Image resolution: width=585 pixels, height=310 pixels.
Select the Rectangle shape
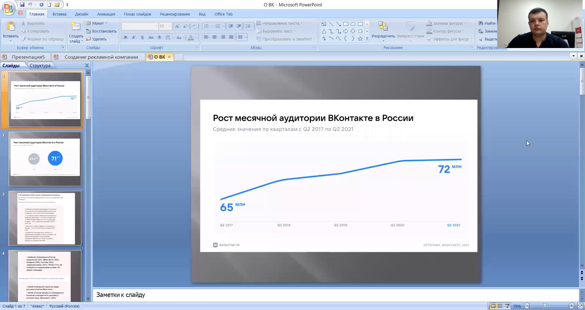[346, 24]
